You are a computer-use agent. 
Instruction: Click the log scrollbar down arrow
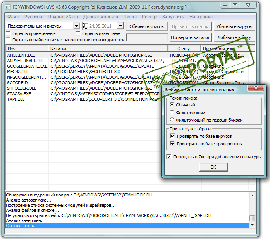[252, 225]
